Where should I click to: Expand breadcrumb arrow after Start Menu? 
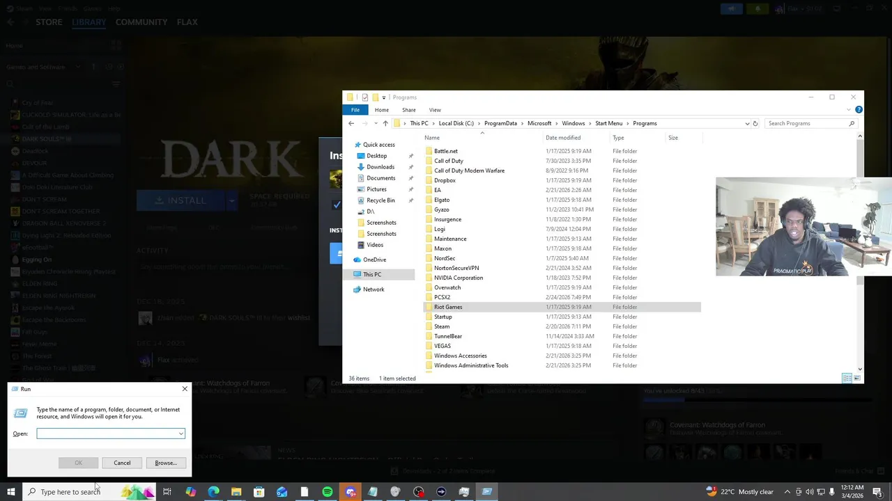click(628, 123)
